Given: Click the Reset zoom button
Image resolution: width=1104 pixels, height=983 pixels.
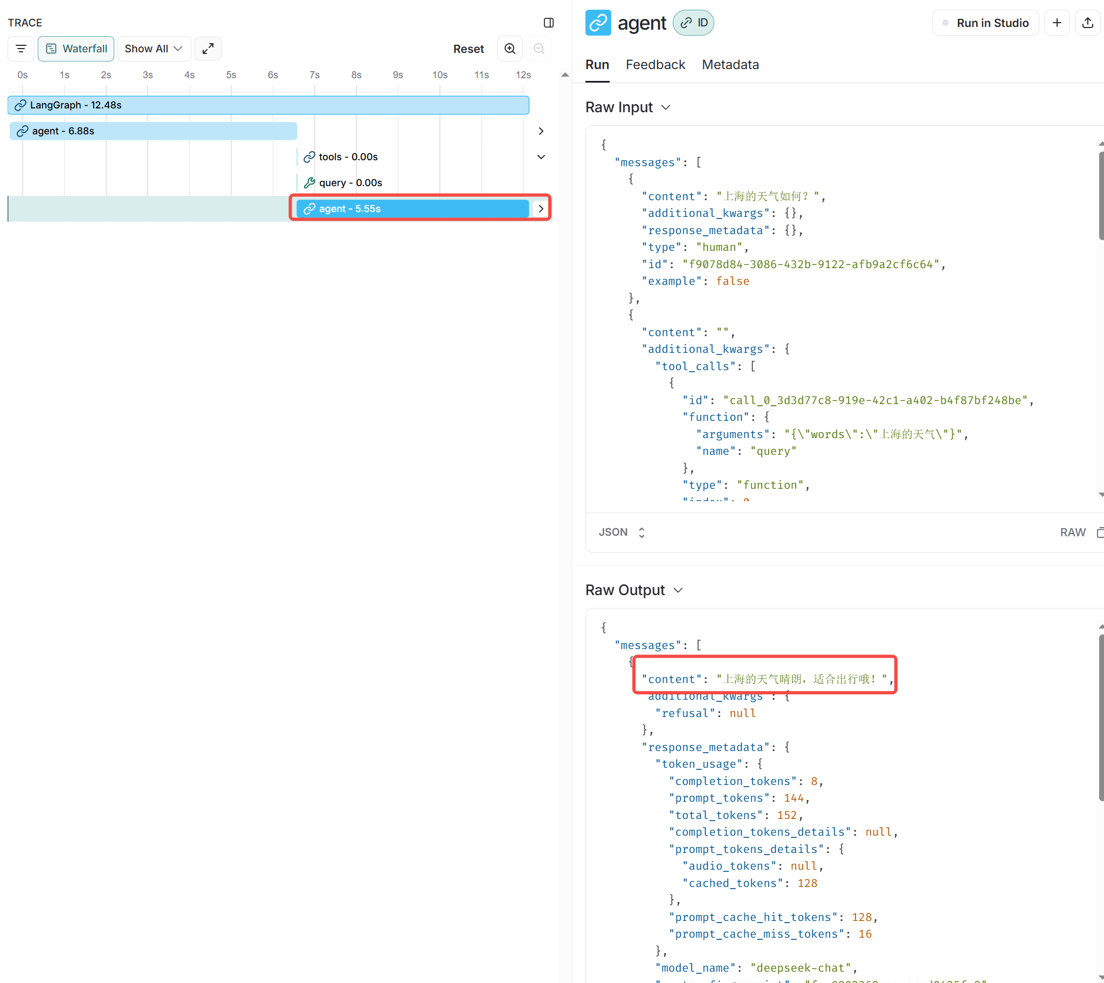Looking at the screenshot, I should [x=468, y=49].
